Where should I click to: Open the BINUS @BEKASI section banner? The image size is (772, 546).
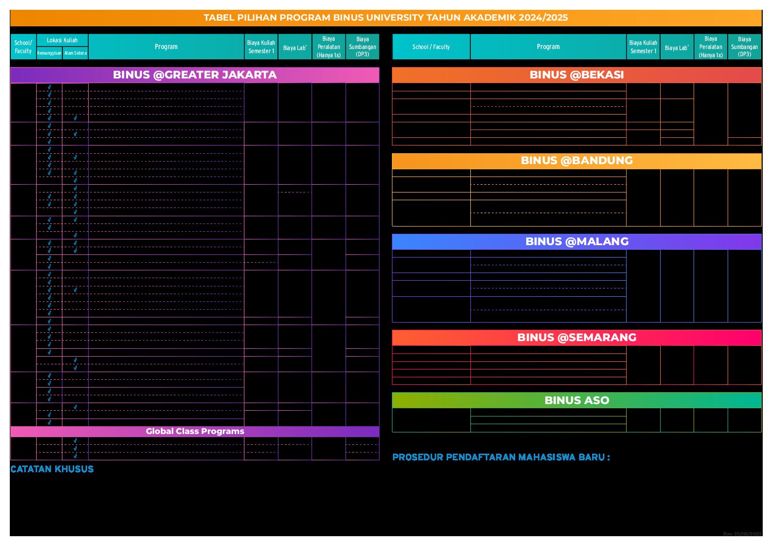coord(577,75)
